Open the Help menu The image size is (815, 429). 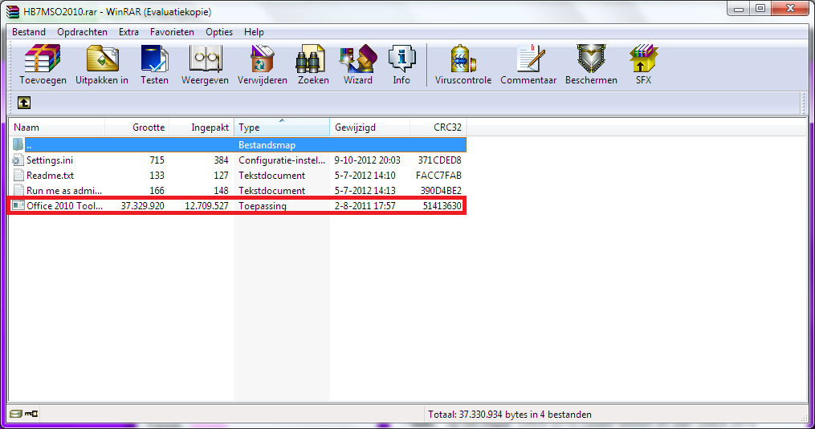[254, 32]
